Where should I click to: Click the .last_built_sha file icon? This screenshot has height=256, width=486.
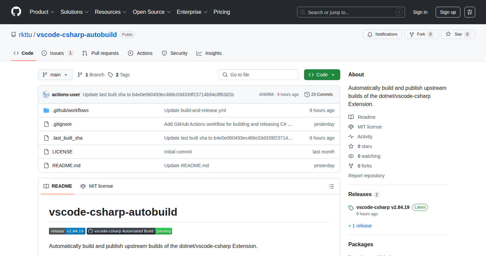[46, 138]
